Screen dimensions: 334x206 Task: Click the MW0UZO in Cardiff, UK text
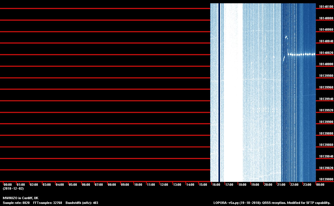click(21, 198)
